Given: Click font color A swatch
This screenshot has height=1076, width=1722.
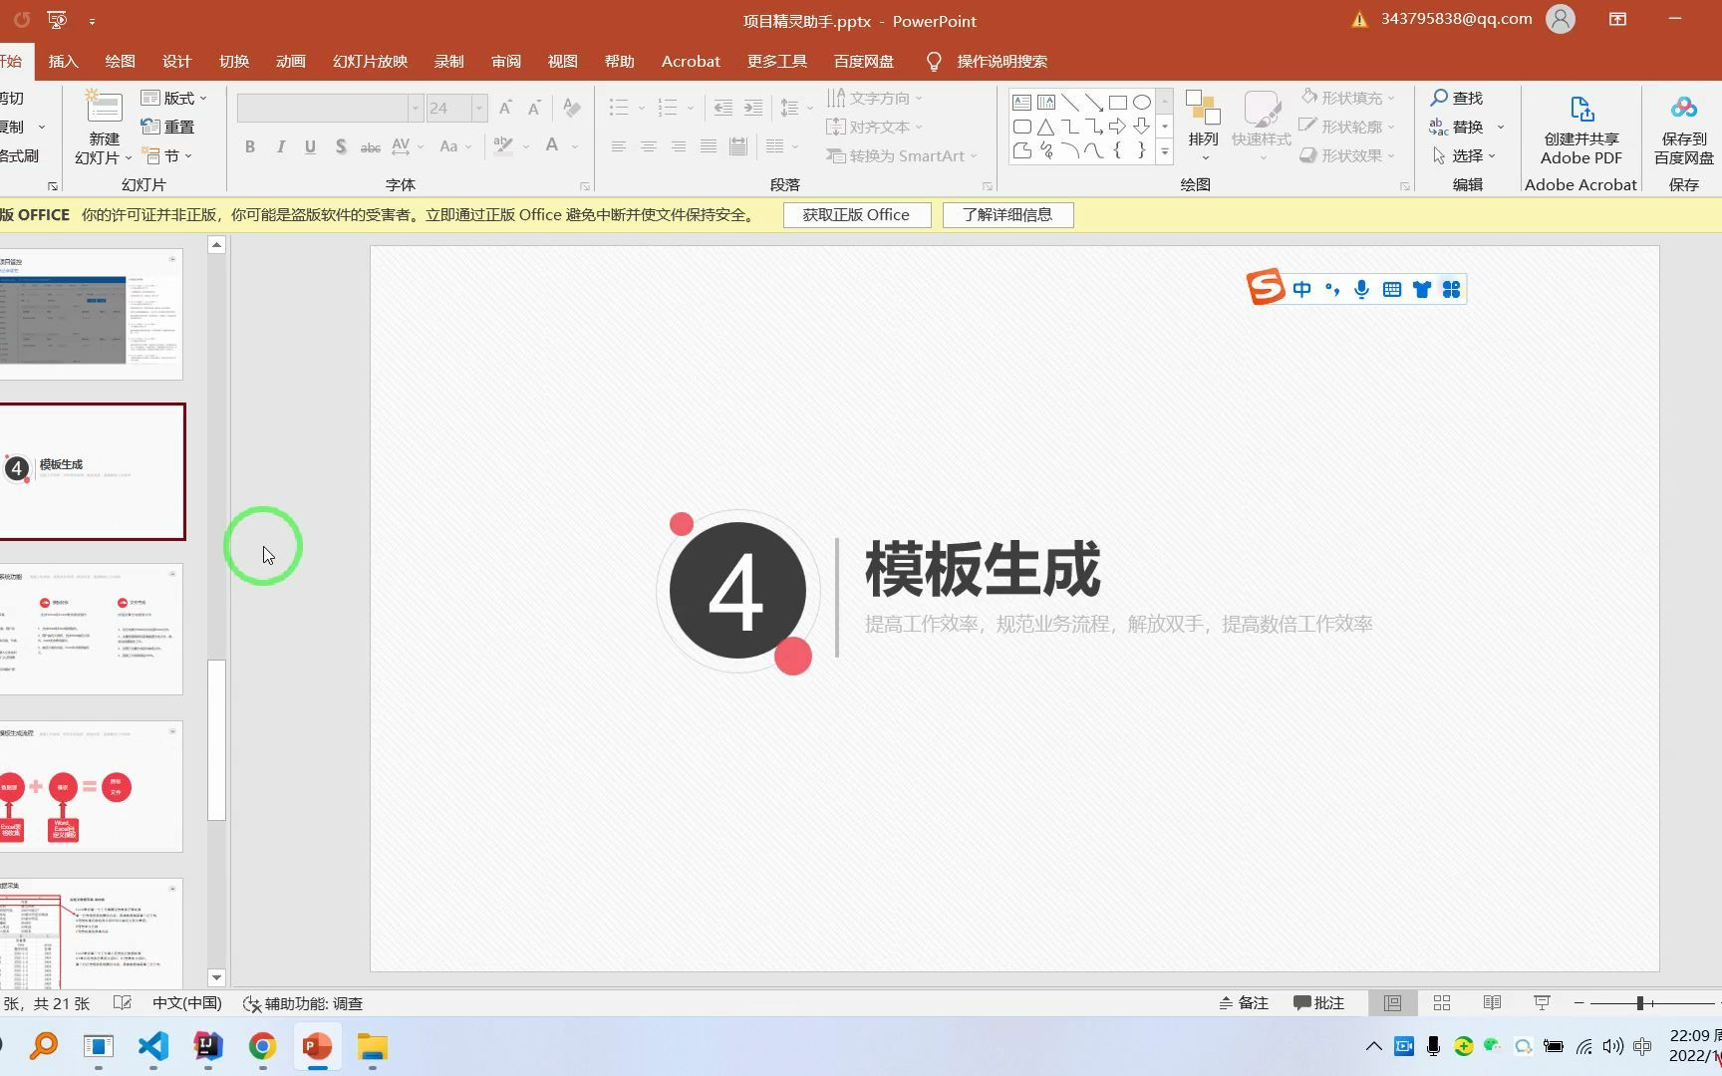Looking at the screenshot, I should point(551,146).
